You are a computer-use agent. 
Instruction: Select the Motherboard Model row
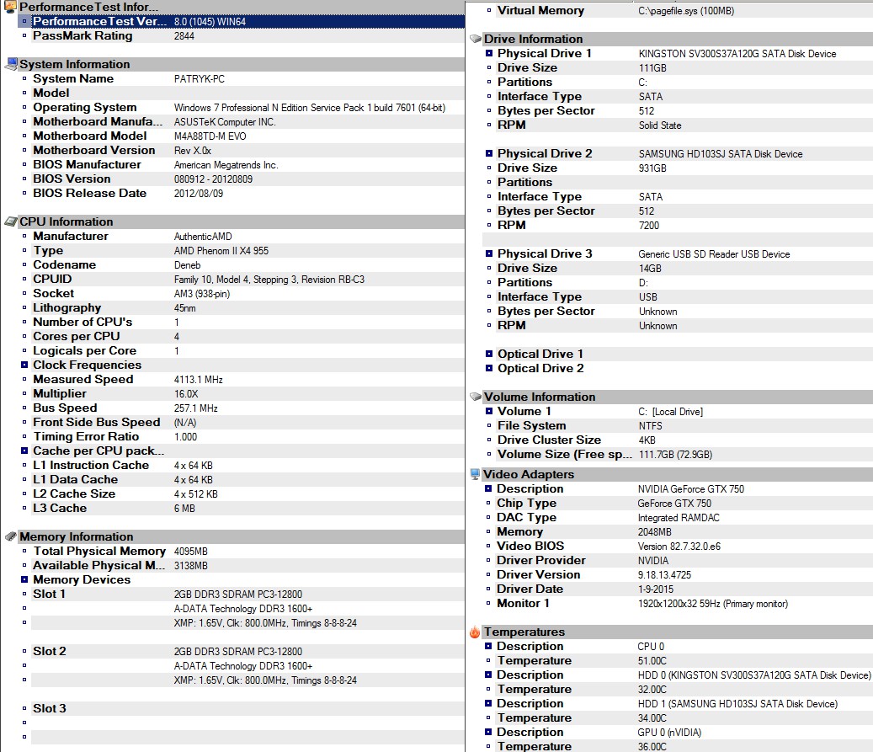point(248,136)
